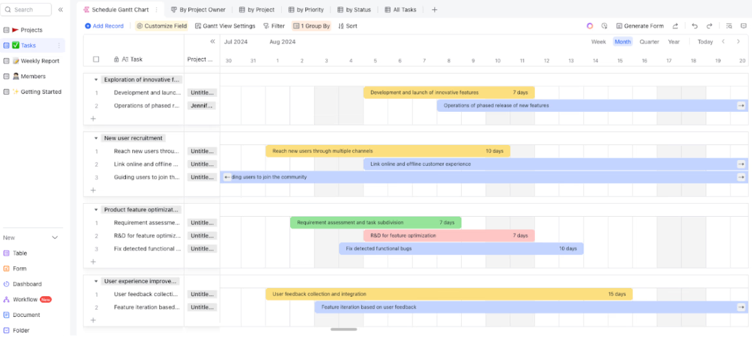Image resolution: width=752 pixels, height=354 pixels.
Task: Open Customize Field
Action: (x=162, y=26)
